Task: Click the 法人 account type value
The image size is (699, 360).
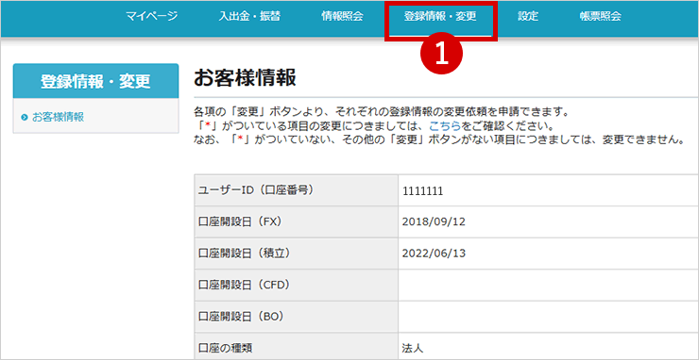Action: coord(413,348)
